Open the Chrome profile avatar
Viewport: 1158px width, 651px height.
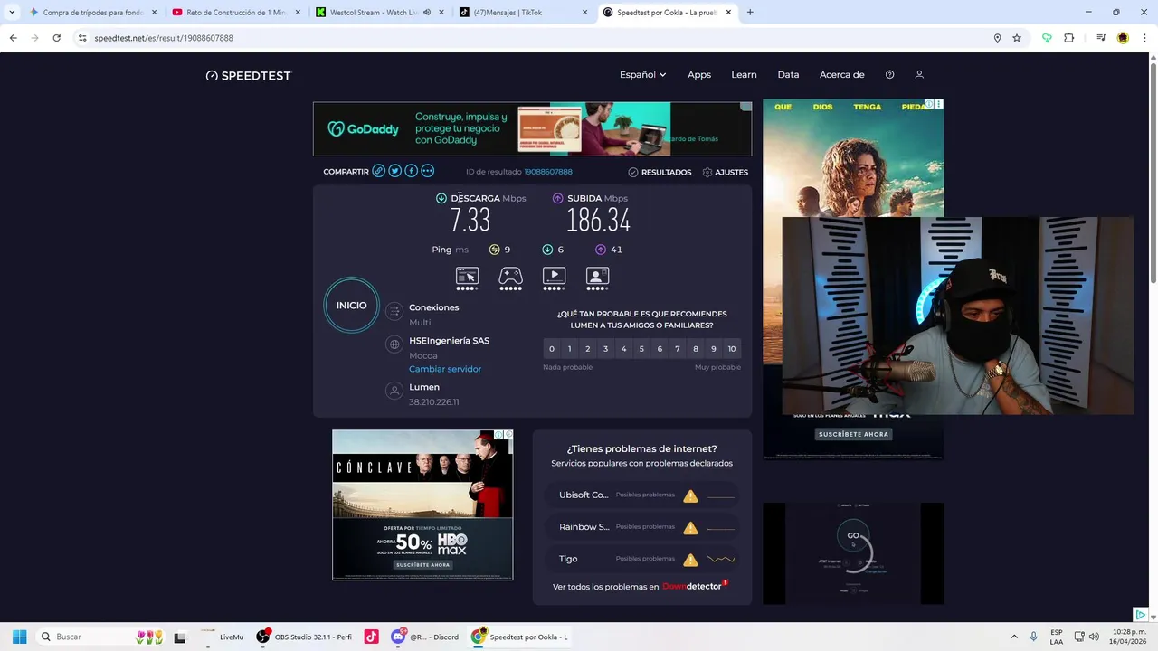click(1123, 38)
